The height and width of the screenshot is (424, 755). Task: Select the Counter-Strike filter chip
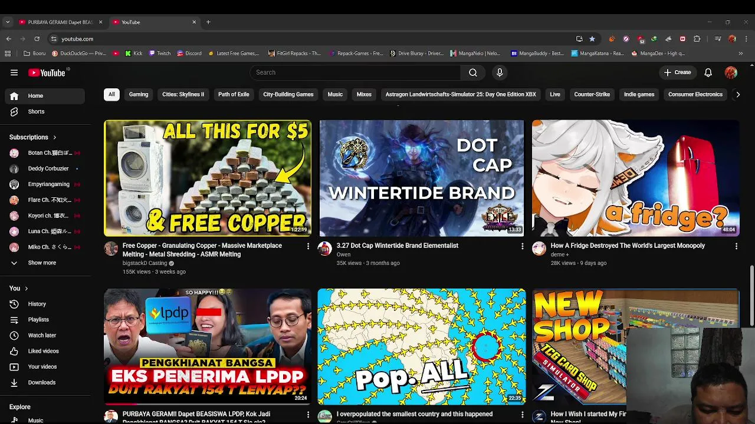click(592, 94)
